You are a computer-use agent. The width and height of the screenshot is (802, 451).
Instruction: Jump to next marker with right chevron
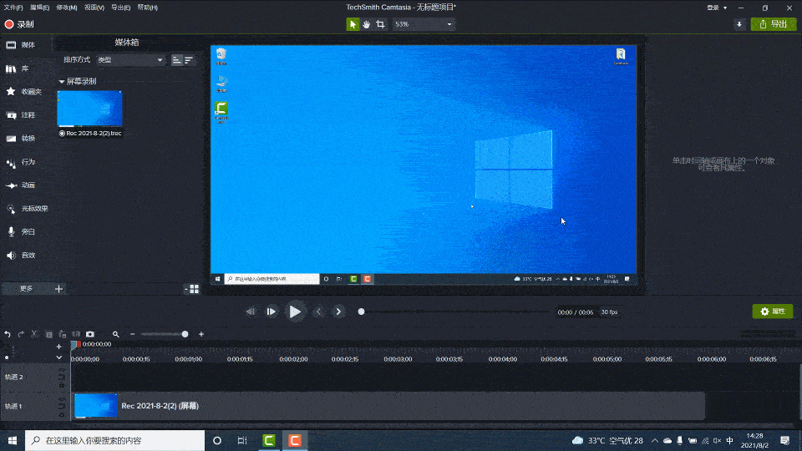pos(338,312)
